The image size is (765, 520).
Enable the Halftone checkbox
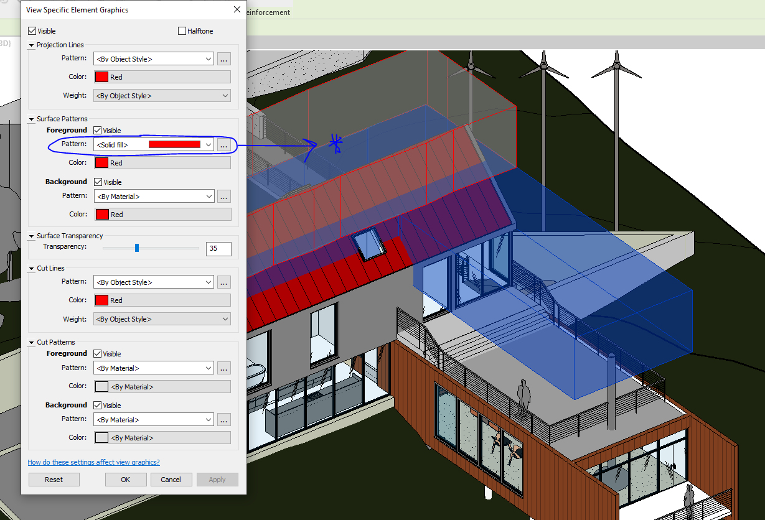(x=182, y=30)
